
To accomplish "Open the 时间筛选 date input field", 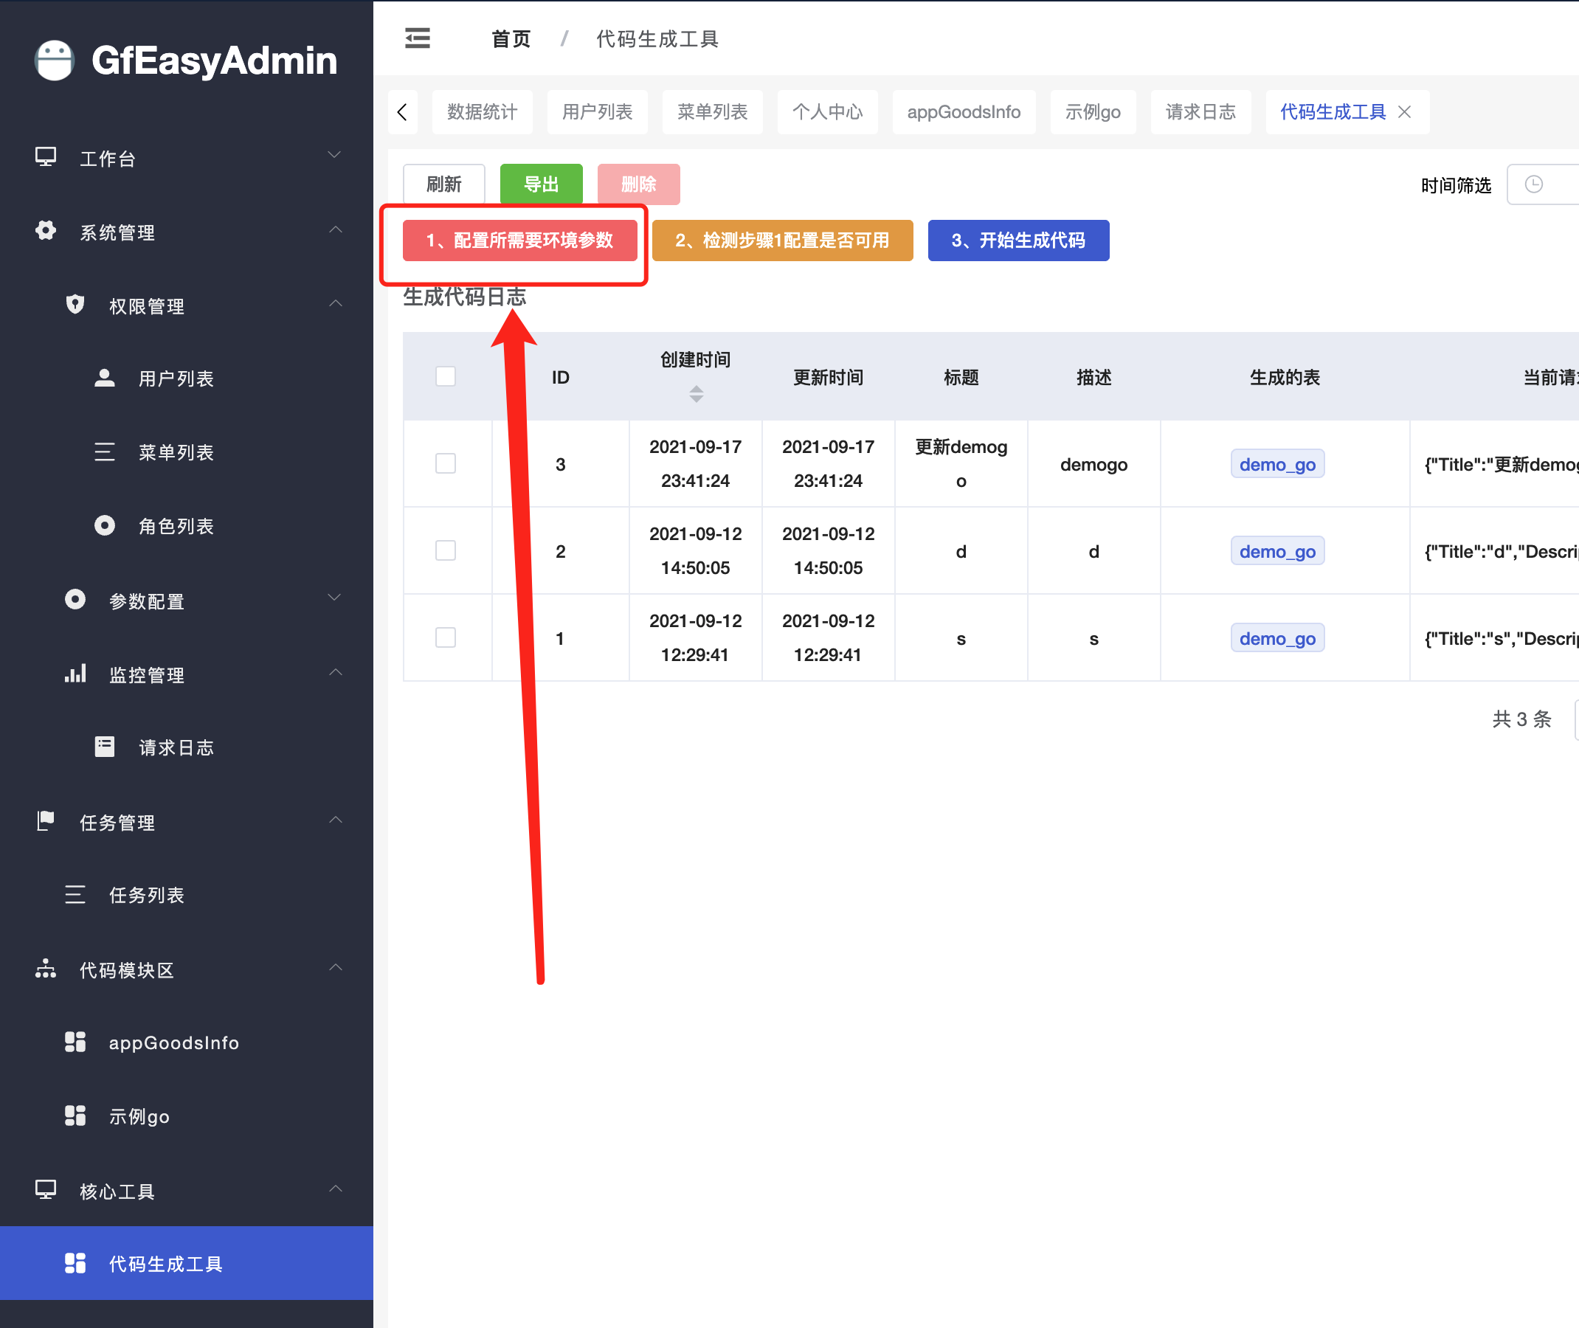I will (x=1543, y=184).
